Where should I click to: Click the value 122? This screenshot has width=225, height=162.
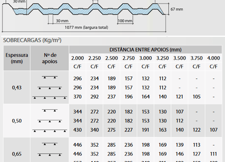click(197, 130)
